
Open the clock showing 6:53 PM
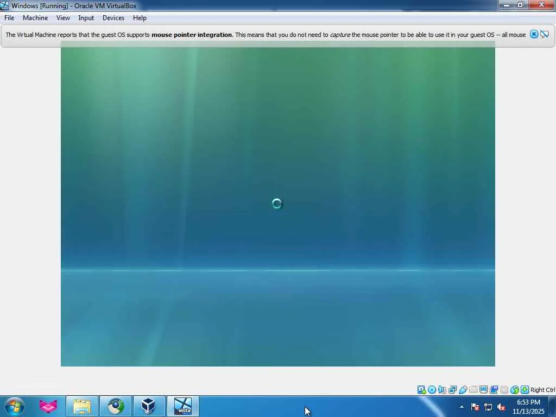pos(528,407)
